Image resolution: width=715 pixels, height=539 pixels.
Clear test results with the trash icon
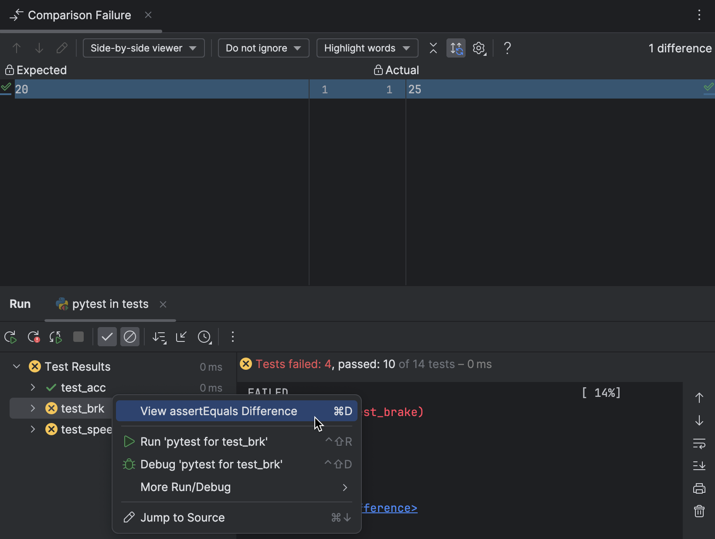[x=699, y=511]
